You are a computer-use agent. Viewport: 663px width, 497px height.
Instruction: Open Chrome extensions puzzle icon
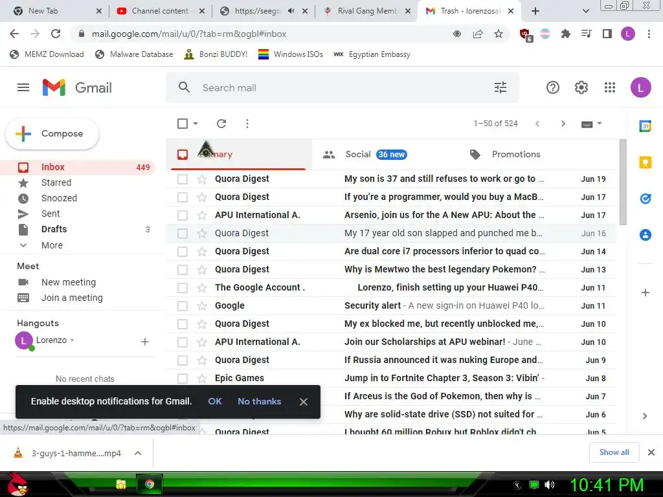(x=566, y=34)
